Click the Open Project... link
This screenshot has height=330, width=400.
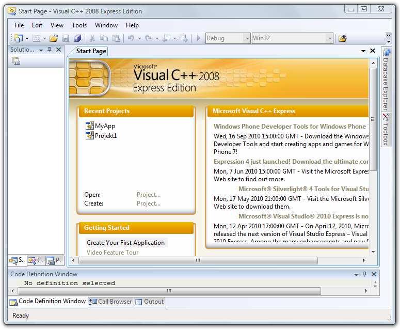(149, 195)
